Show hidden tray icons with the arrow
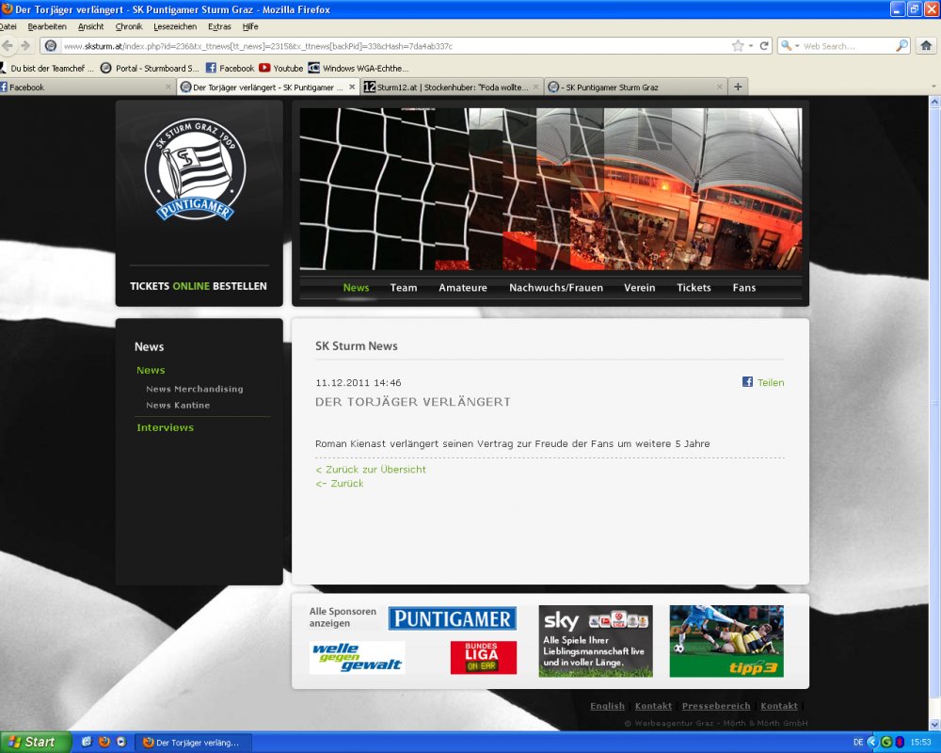Screen dimensions: 941x753 [872, 743]
